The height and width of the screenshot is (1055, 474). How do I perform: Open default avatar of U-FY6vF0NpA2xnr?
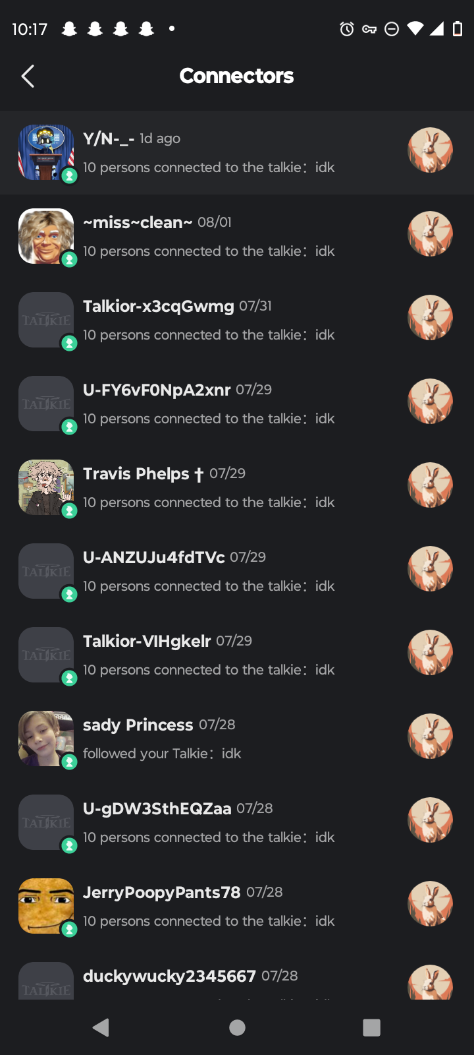click(x=46, y=404)
